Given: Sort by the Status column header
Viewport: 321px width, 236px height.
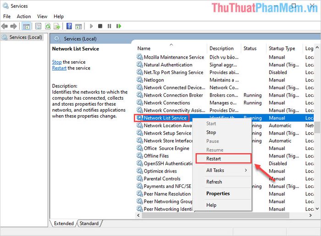Looking at the screenshot, I should 254,48.
